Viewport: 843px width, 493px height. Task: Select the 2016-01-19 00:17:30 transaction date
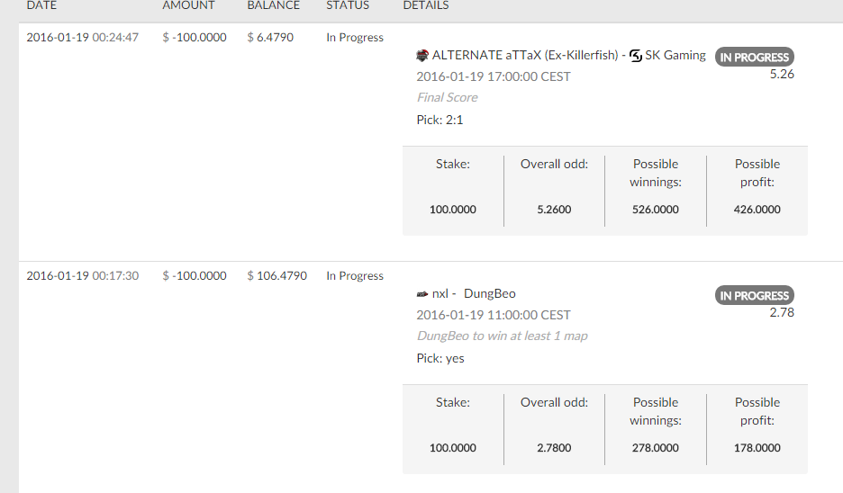pyautogui.click(x=82, y=275)
